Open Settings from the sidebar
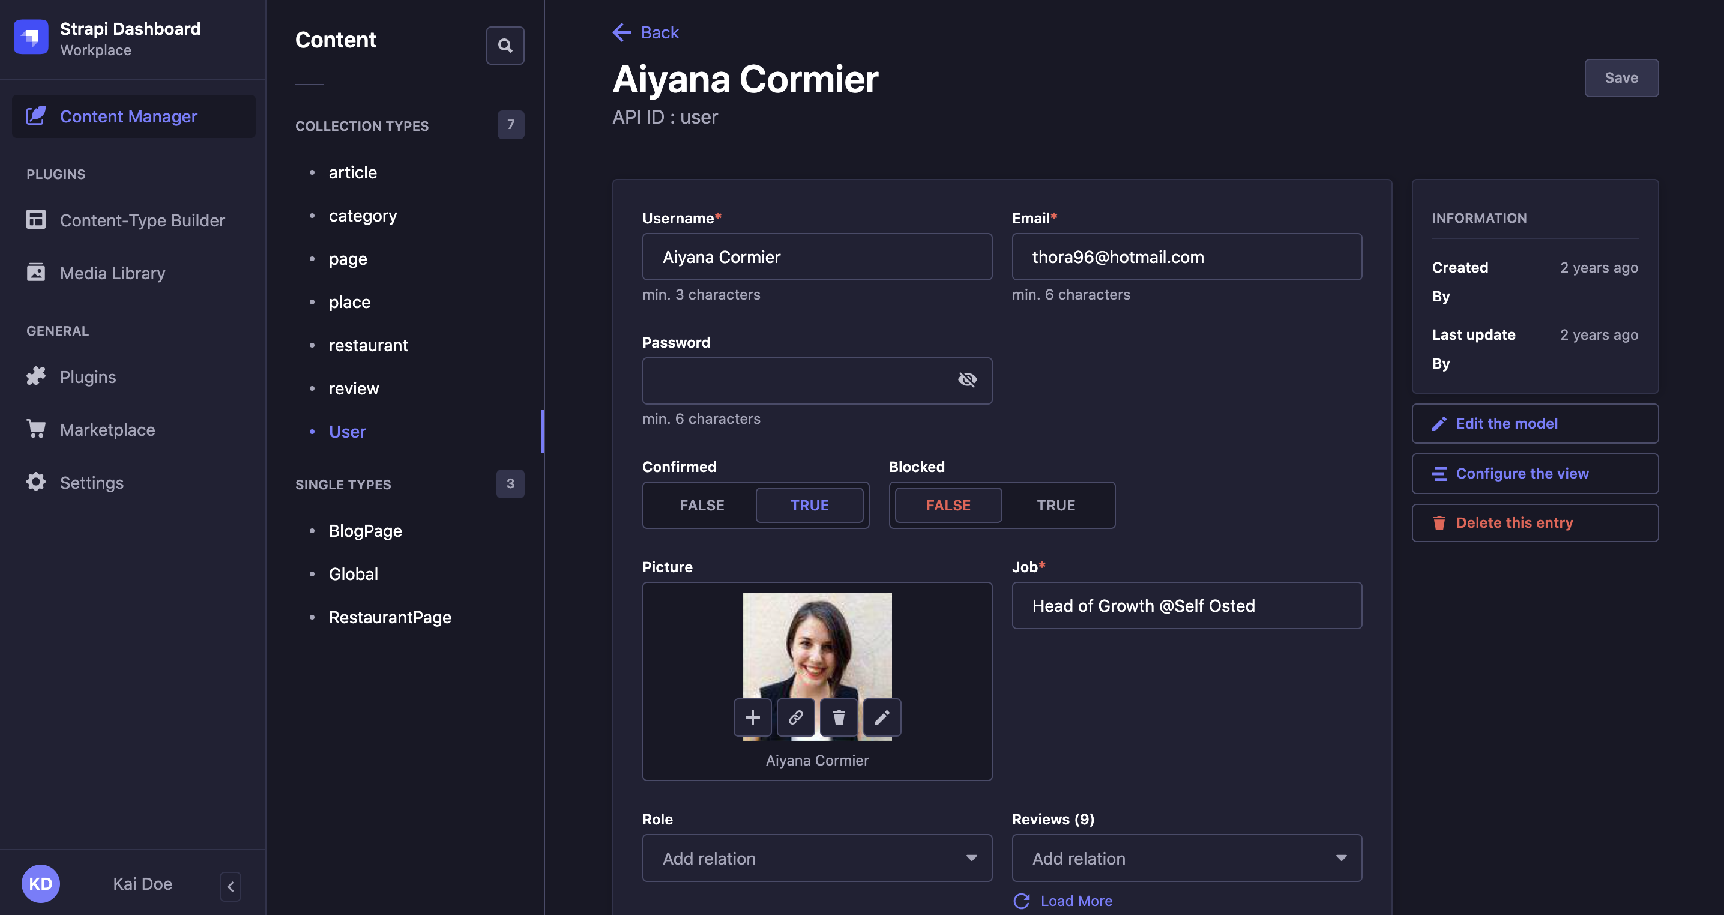The image size is (1724, 915). (92, 482)
